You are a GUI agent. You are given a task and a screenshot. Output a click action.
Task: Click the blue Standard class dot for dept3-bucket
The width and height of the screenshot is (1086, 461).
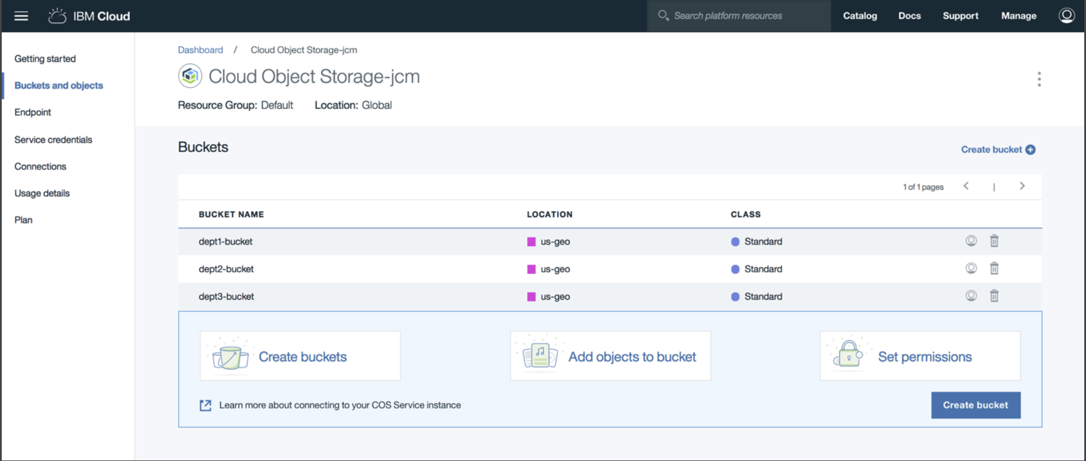[735, 297]
